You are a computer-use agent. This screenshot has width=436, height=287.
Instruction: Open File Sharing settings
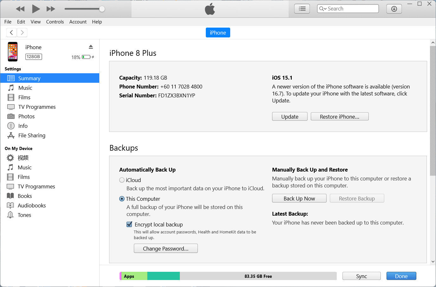[x=50, y=135]
